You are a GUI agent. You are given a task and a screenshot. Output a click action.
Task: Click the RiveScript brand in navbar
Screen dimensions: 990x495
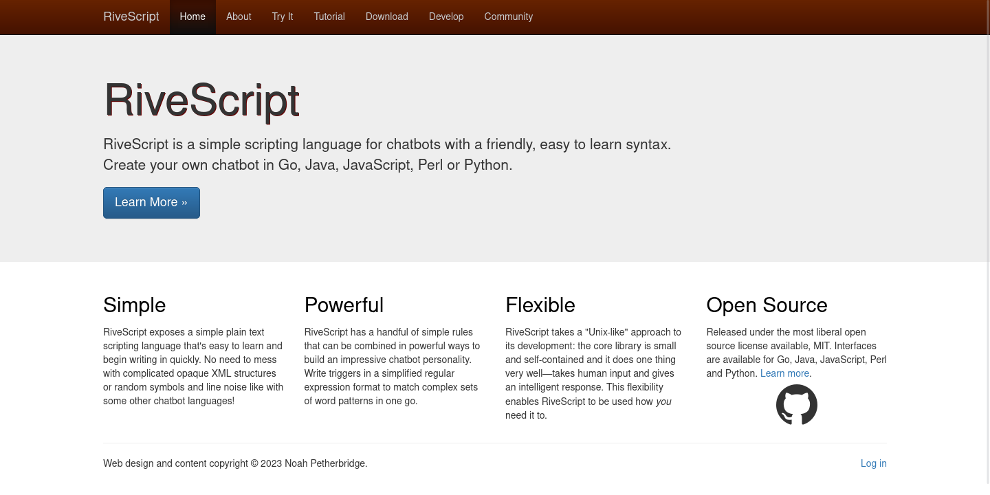131,16
